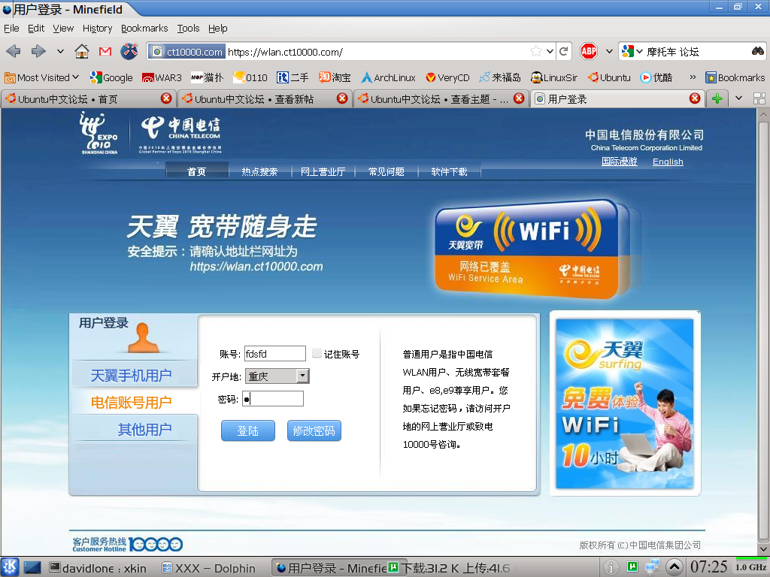Viewport: 770px width, 577px height.
Task: Open a new tab with plus icon
Action: pyautogui.click(x=717, y=98)
